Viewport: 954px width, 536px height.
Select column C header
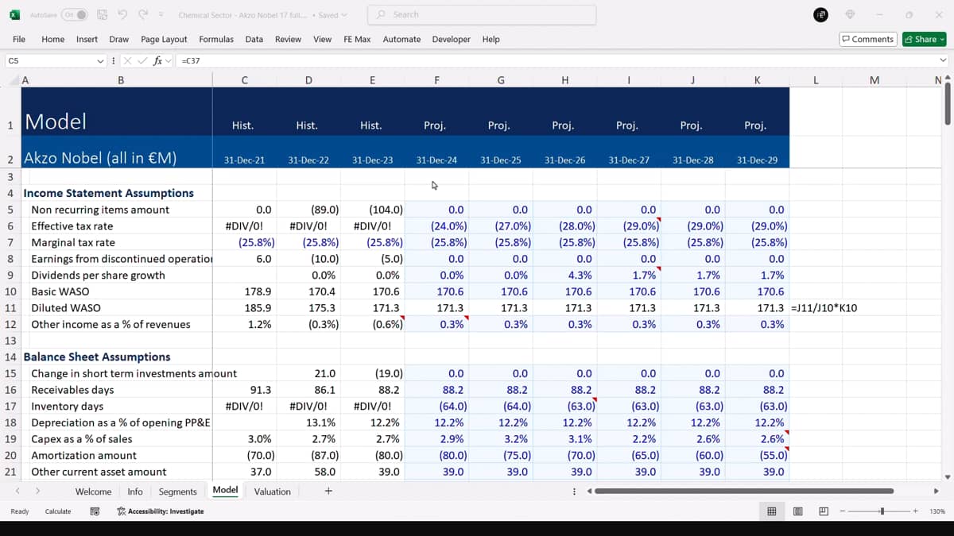244,80
